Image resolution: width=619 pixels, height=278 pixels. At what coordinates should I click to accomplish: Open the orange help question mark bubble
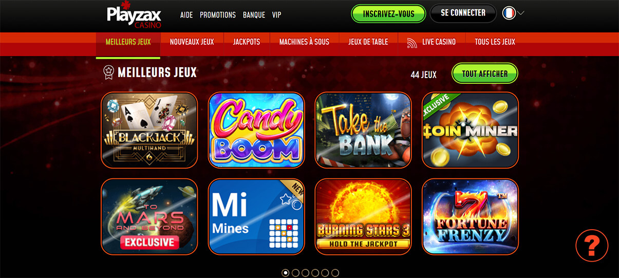592,246
